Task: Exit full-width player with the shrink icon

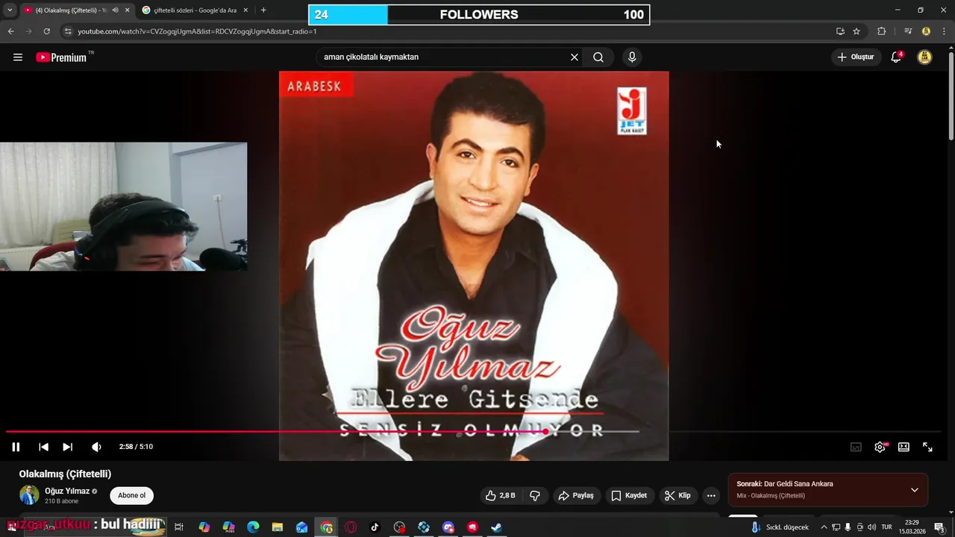Action: (x=927, y=447)
